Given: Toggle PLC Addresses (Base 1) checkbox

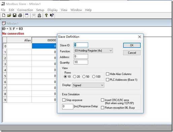Looking at the screenshot, I should (x=107, y=80).
